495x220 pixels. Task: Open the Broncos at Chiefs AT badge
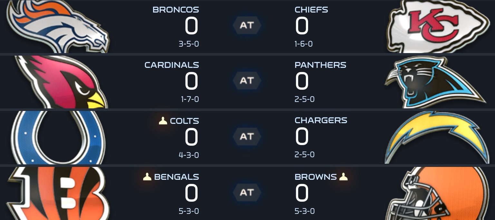(x=247, y=25)
